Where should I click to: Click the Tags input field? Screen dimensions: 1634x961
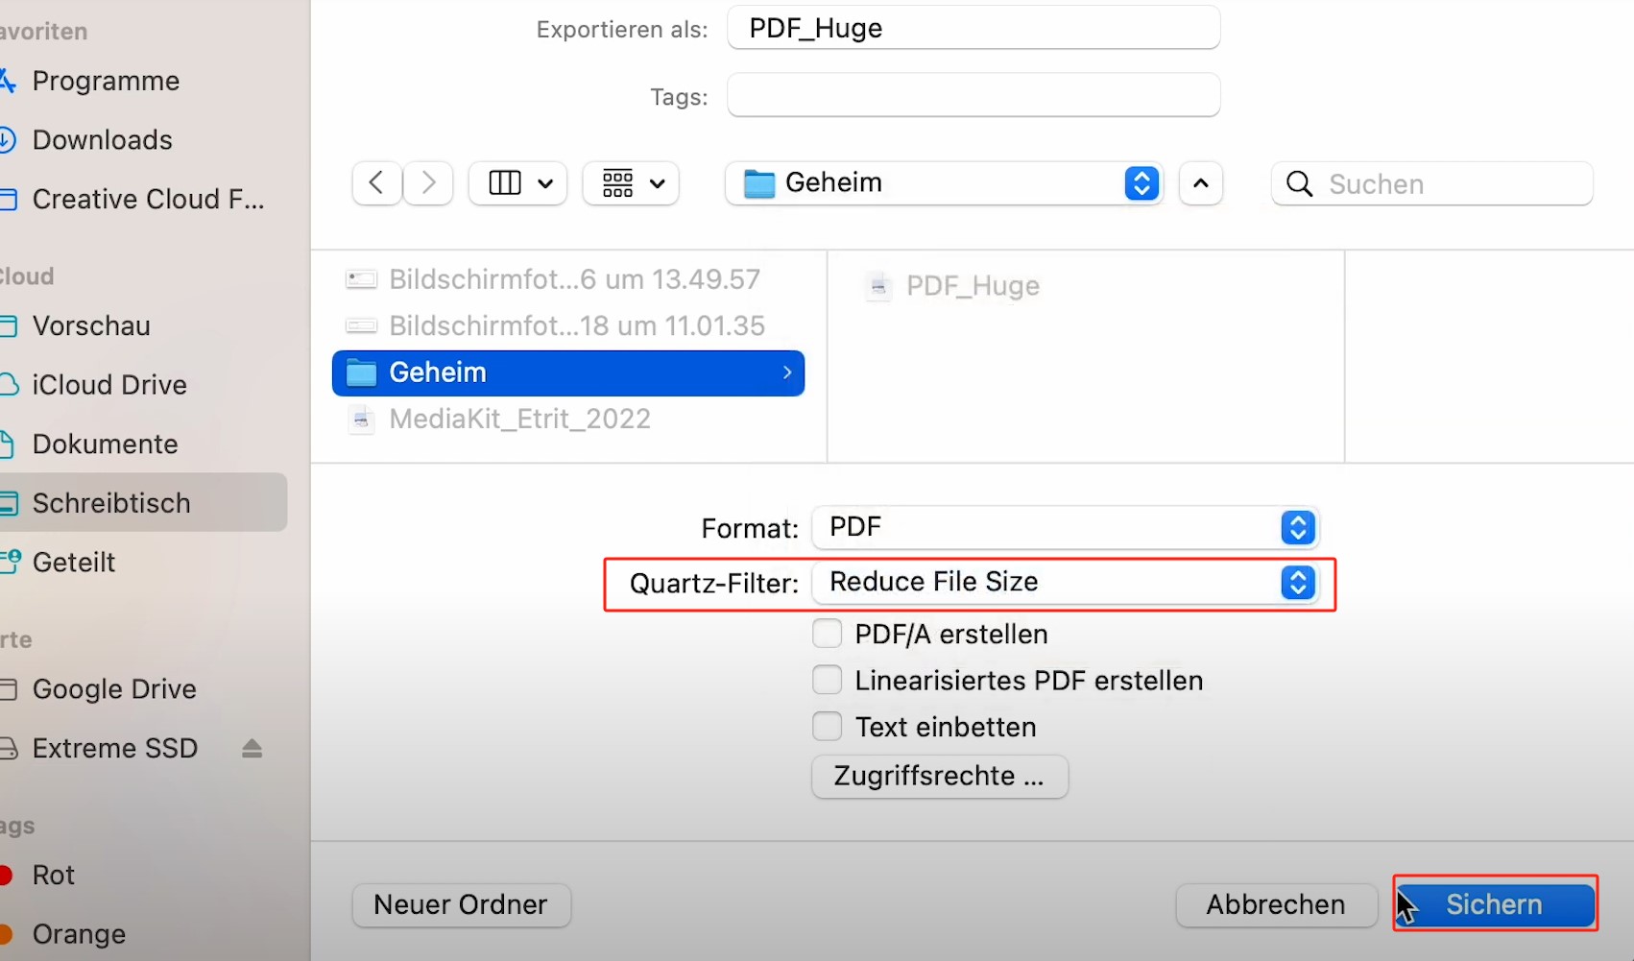point(973,96)
